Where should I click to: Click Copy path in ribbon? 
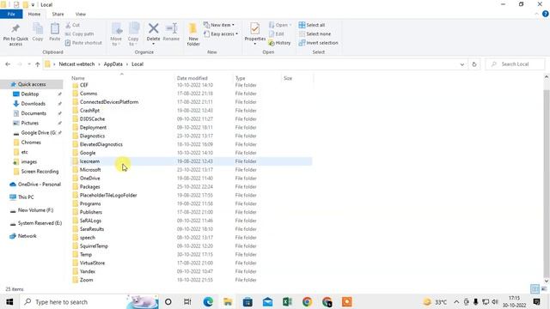pos(79,34)
